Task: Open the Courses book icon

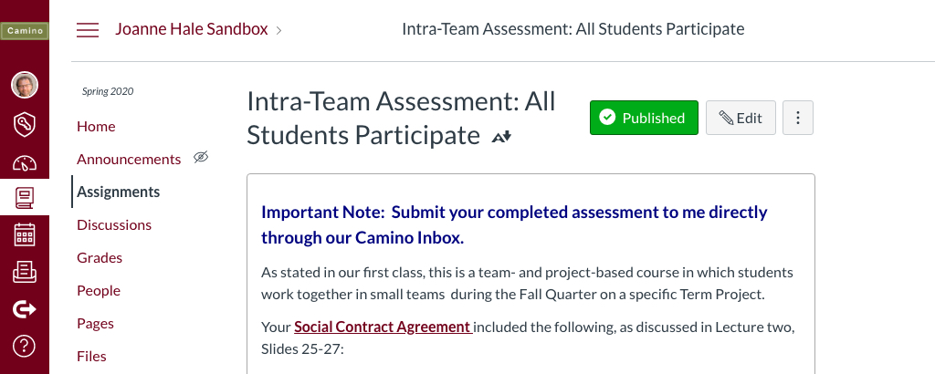Action: (25, 198)
